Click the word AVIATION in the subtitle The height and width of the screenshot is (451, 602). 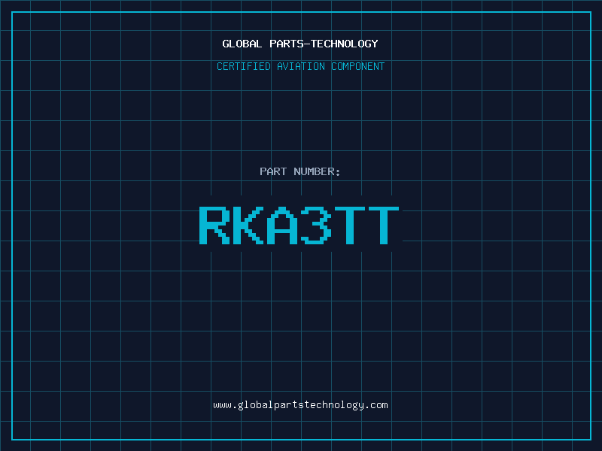click(302, 66)
